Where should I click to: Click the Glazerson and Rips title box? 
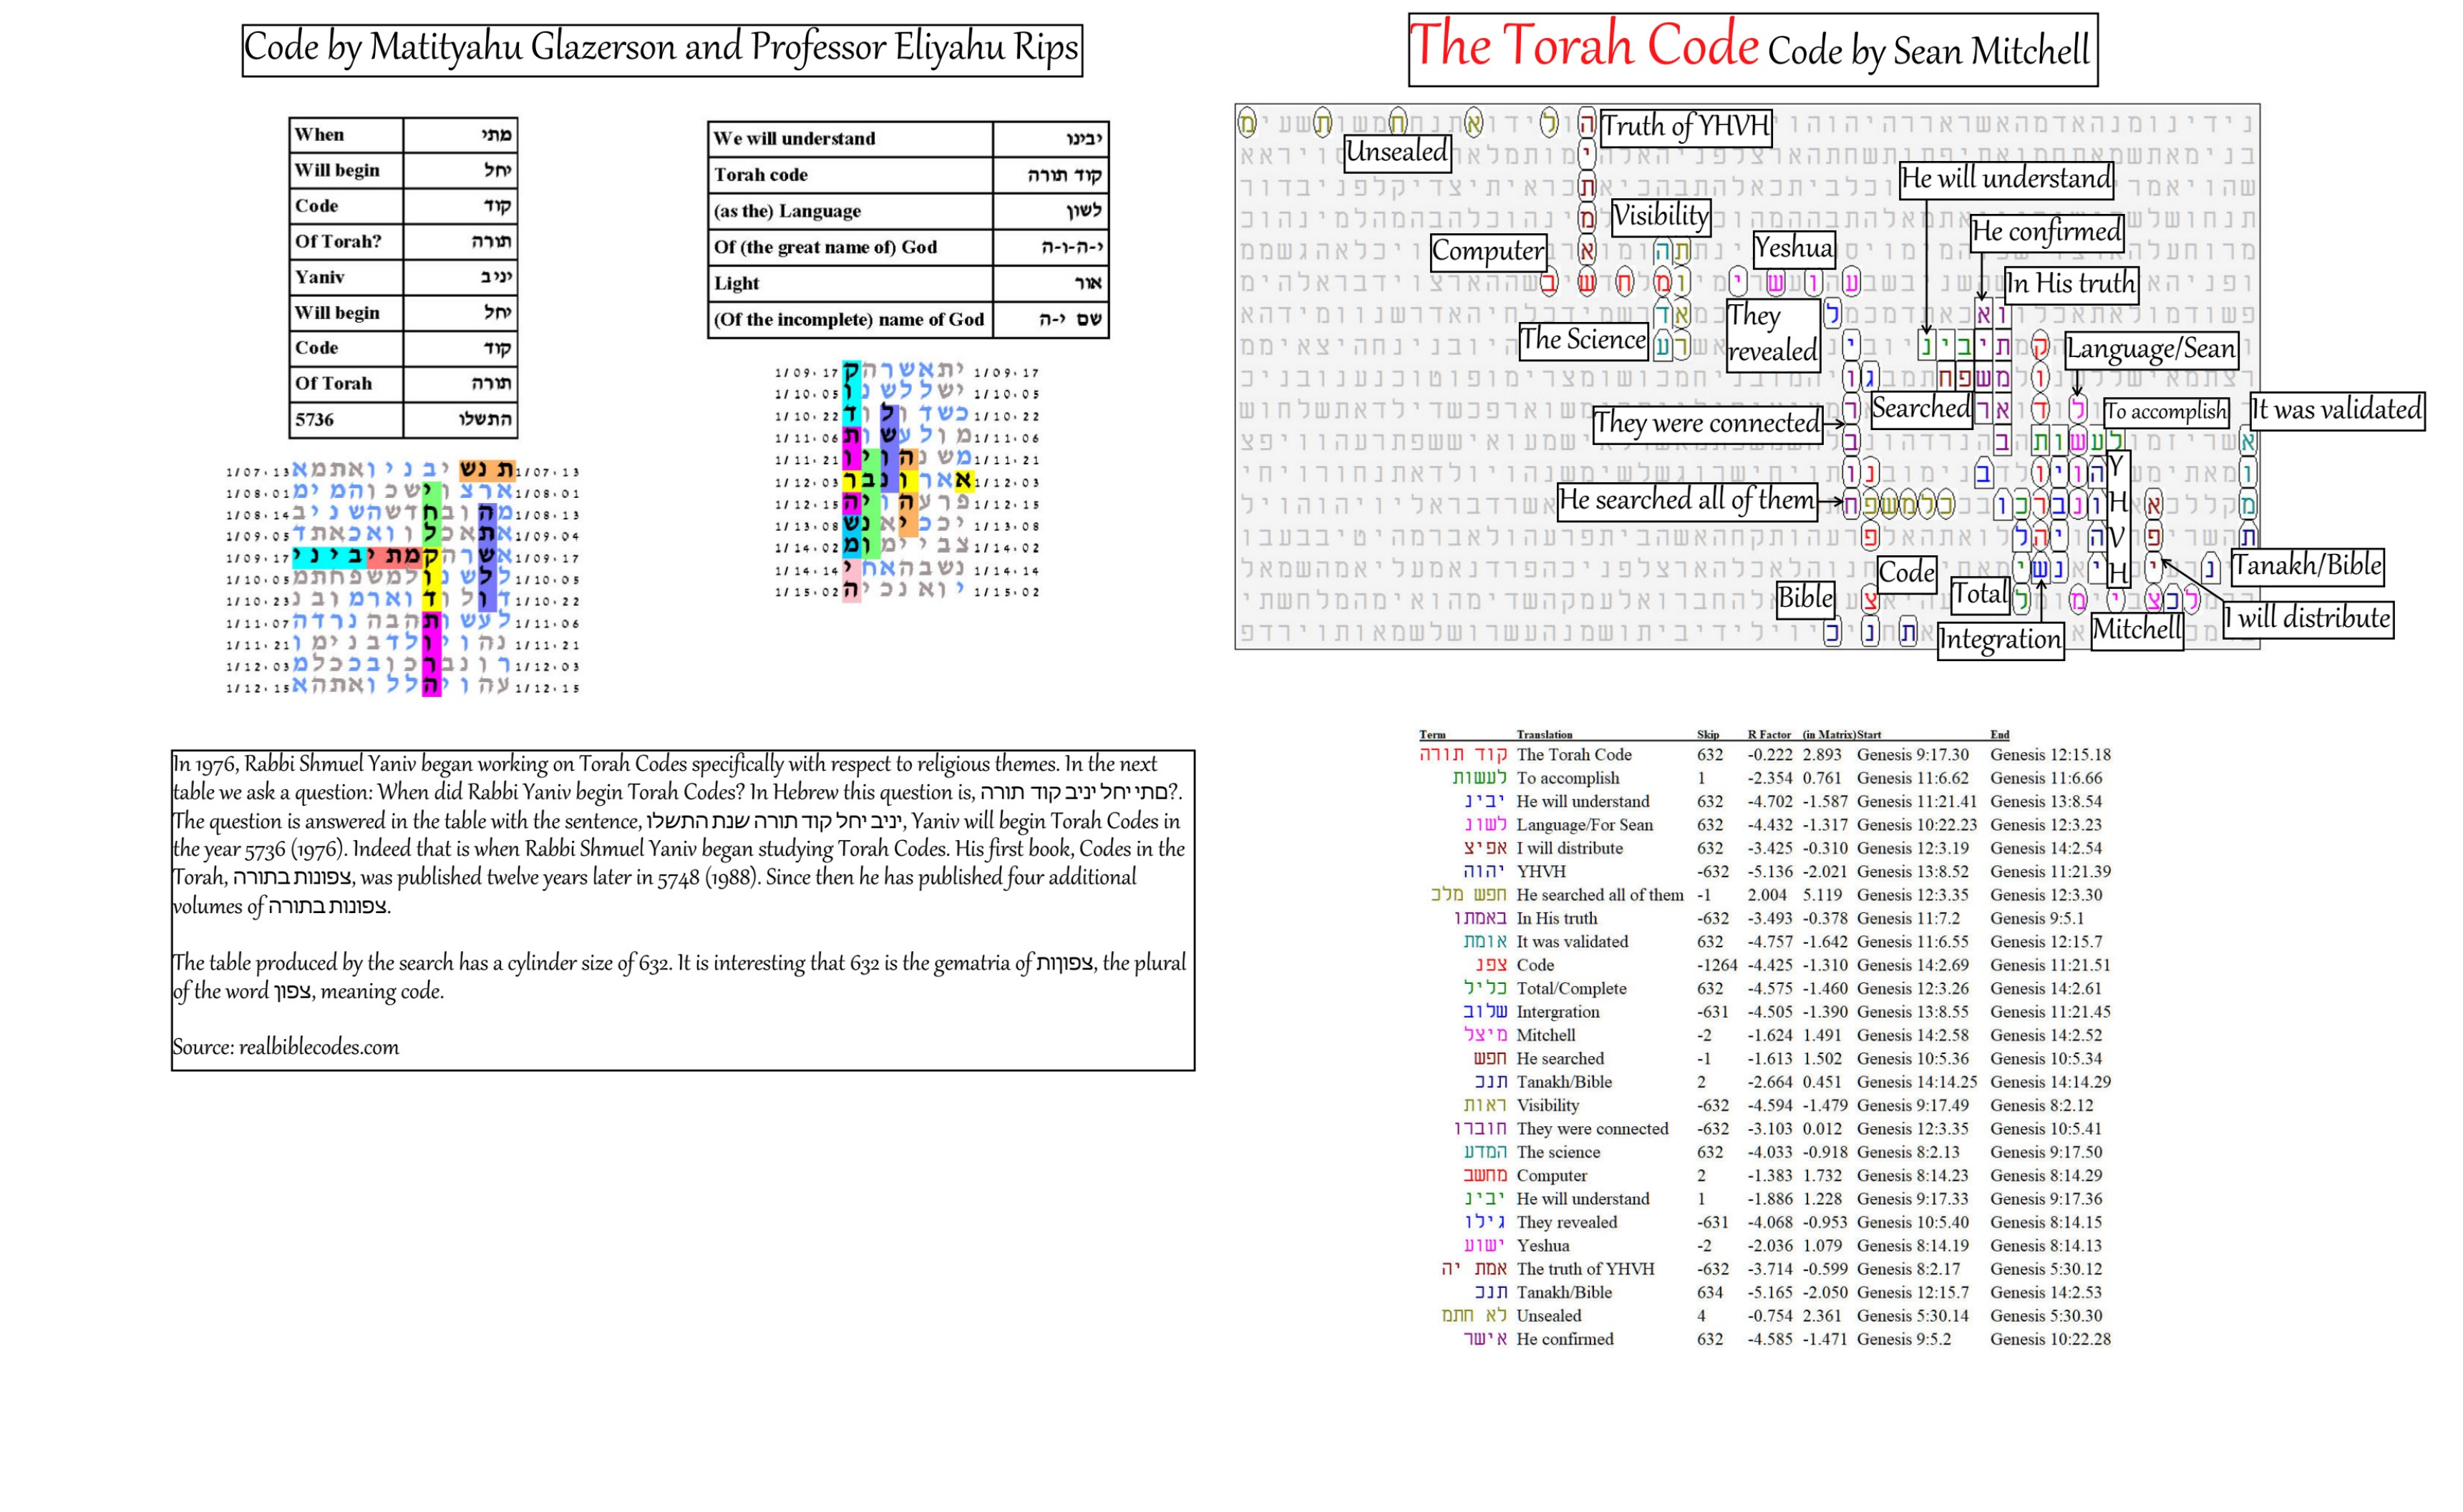(x=661, y=49)
